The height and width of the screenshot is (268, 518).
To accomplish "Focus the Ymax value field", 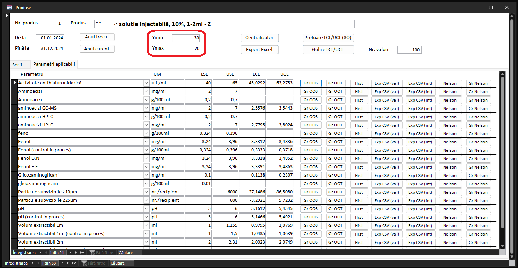I will click(x=186, y=49).
